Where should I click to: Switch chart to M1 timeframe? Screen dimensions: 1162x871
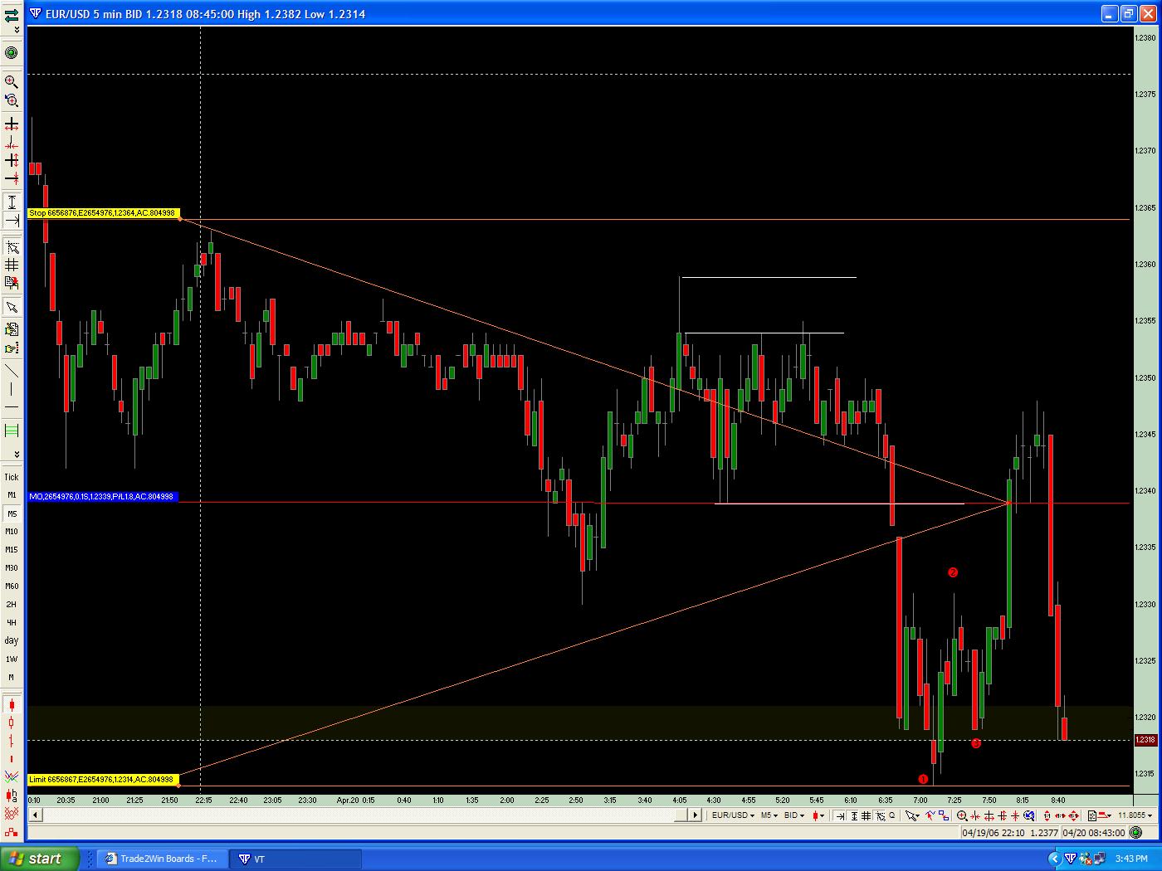[12, 495]
